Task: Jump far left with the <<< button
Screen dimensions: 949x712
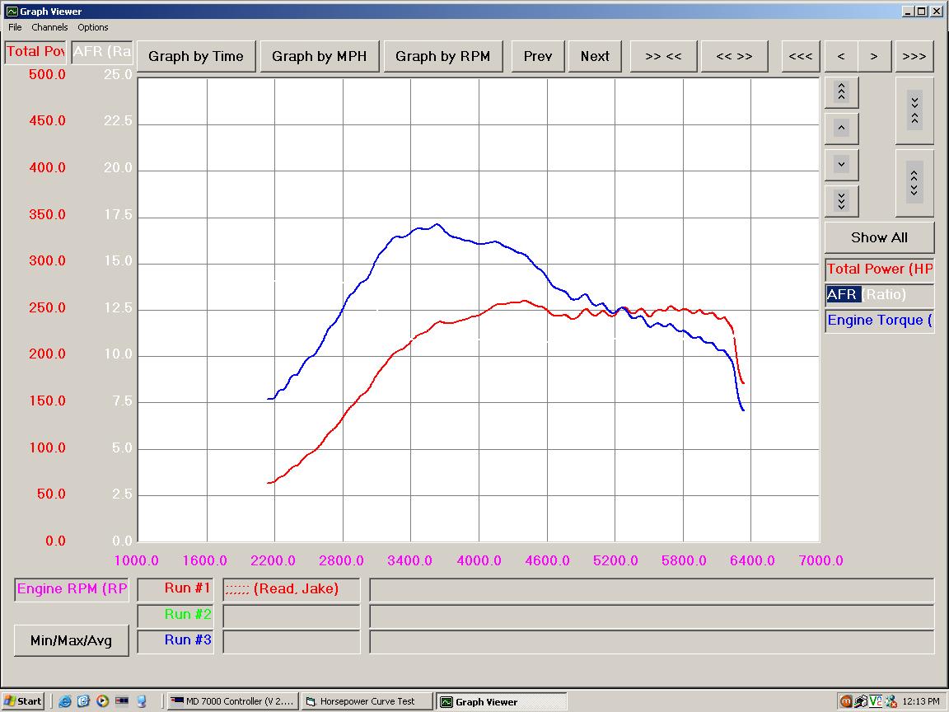Action: [x=800, y=56]
